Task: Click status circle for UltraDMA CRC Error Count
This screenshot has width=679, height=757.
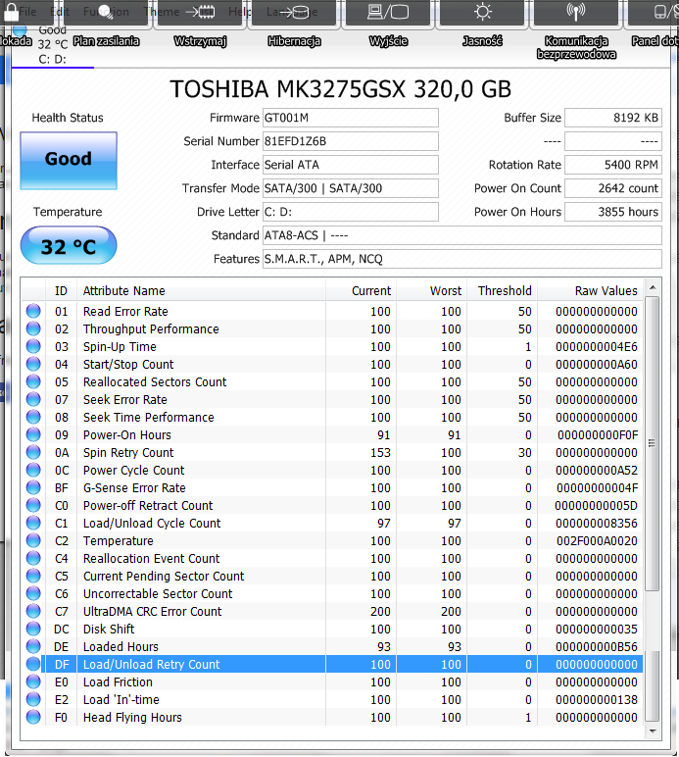Action: click(33, 611)
